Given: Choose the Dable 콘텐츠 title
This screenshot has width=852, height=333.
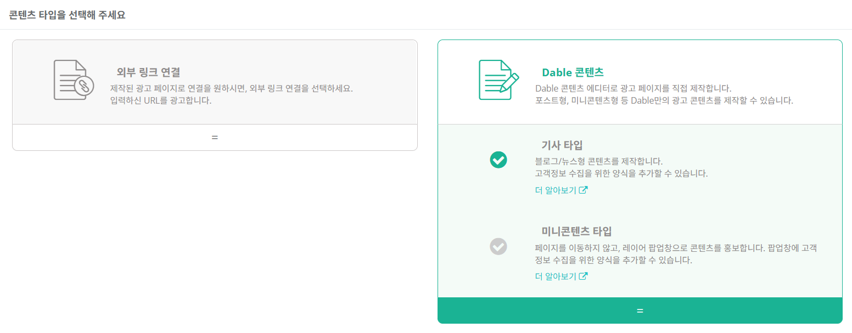Looking at the screenshot, I should (x=573, y=72).
